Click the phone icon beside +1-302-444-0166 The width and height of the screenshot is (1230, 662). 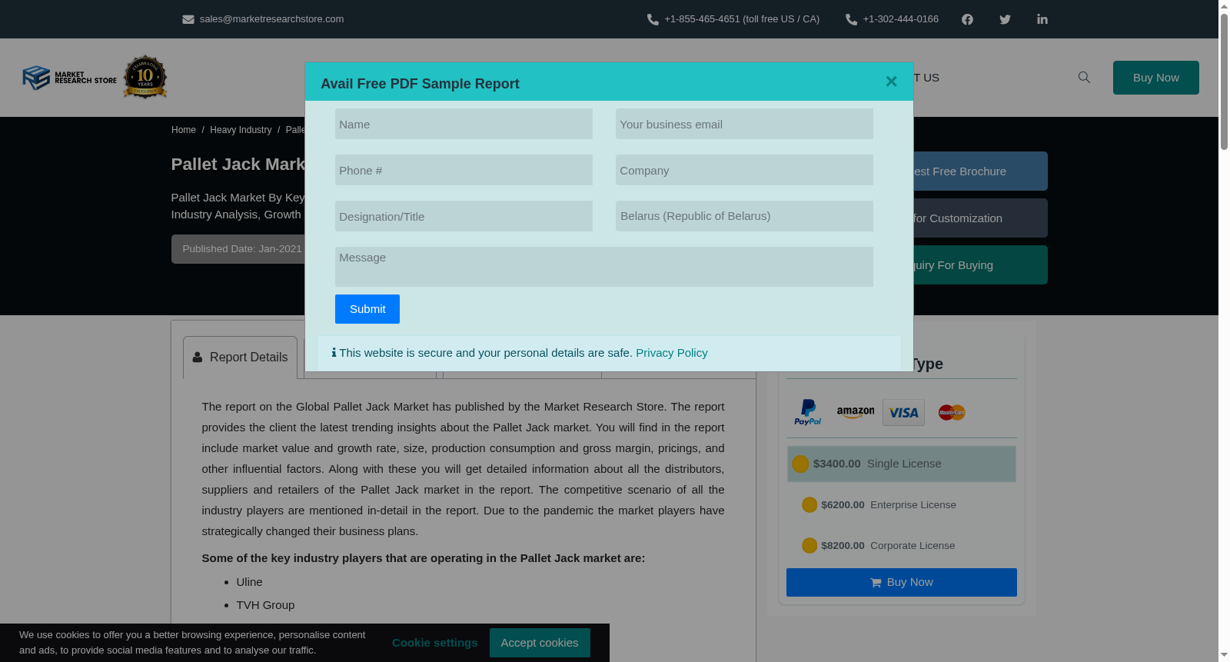pyautogui.click(x=851, y=19)
